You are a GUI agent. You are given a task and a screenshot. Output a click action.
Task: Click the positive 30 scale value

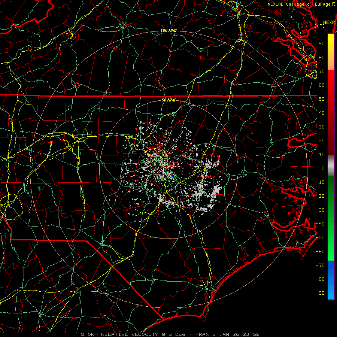[322, 127]
